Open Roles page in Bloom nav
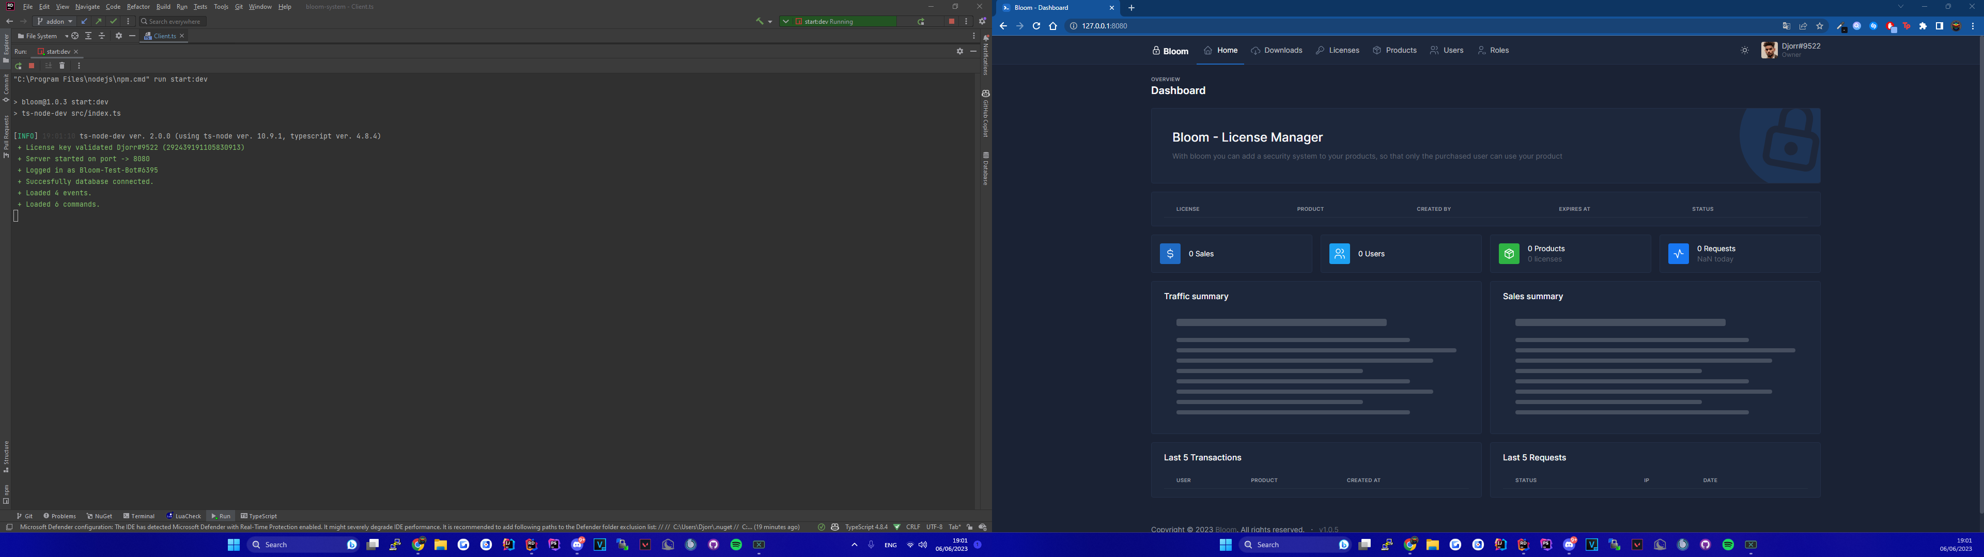Screen dimensions: 1984x557 1493,51
